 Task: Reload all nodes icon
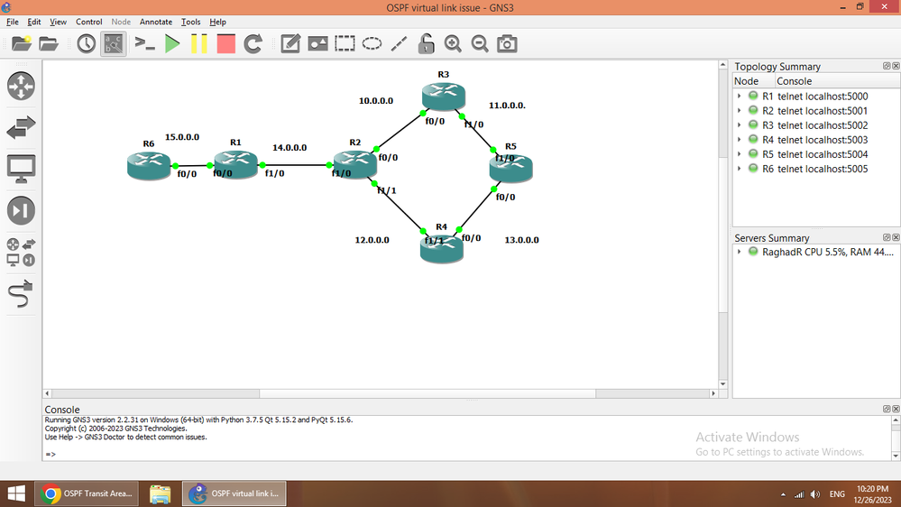253,43
